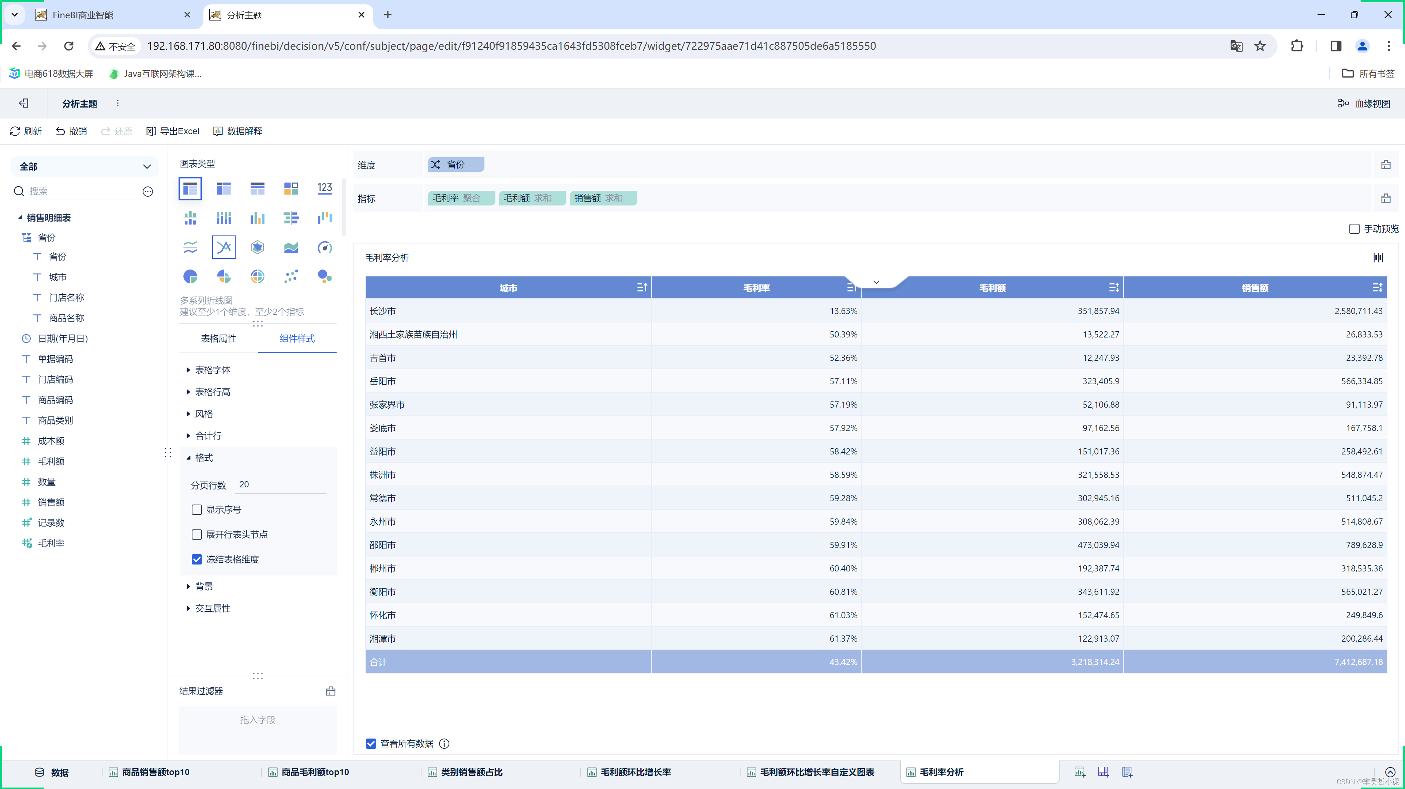The height and width of the screenshot is (789, 1405).
Task: Click 导出Excel export button
Action: (173, 131)
